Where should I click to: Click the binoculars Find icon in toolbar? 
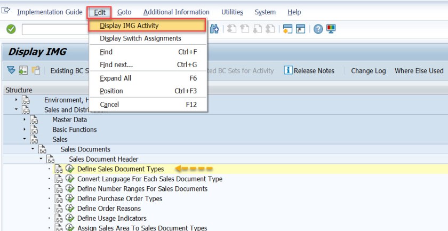click(214, 29)
